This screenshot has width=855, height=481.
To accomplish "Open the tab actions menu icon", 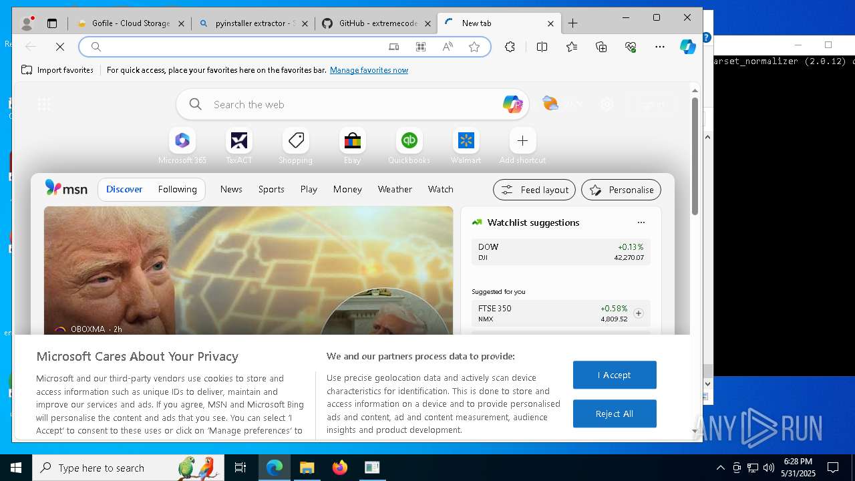I will [x=52, y=23].
